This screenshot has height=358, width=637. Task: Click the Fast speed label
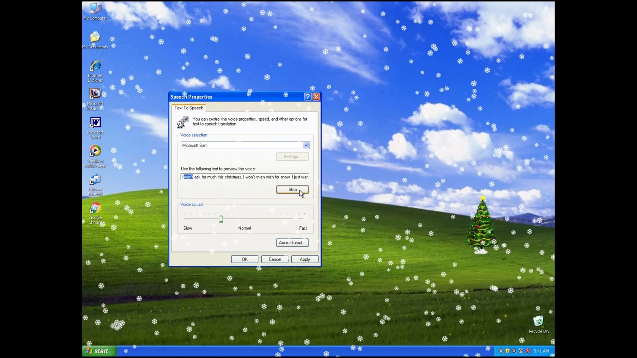[303, 228]
